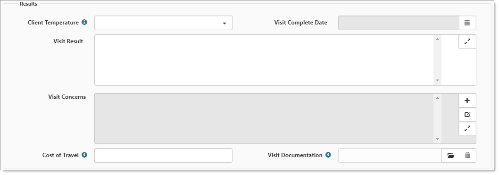This screenshot has width=499, height=175.
Task: Click the Visit Documentation info icon
Action: (328, 155)
